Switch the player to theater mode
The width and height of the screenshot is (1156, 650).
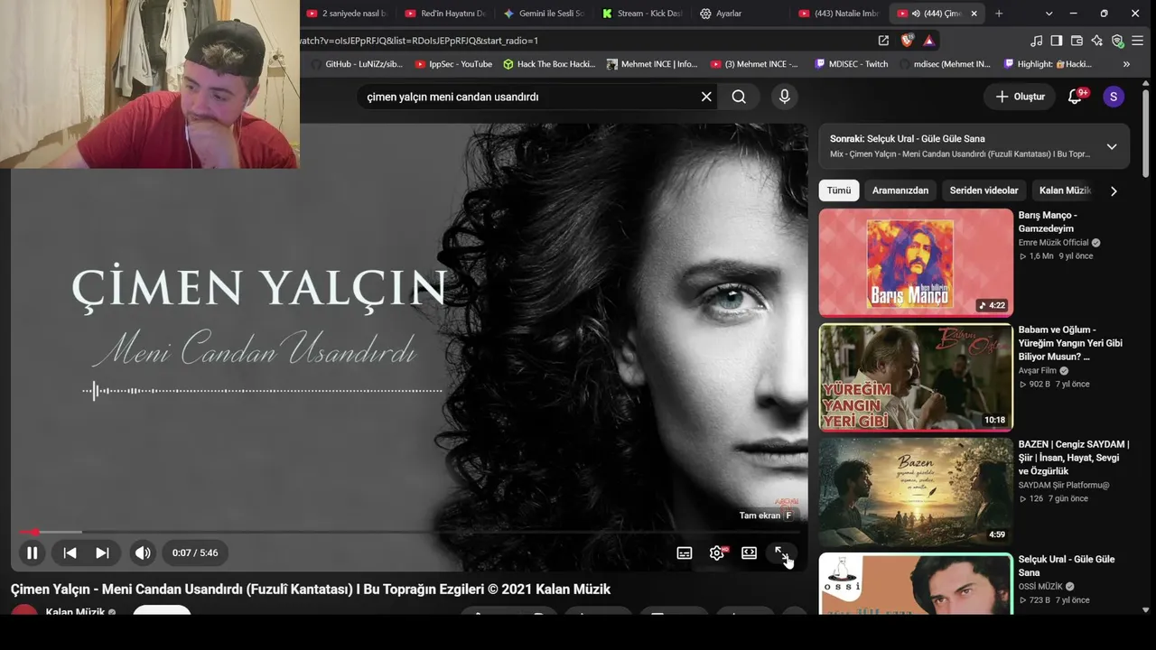pos(749,552)
